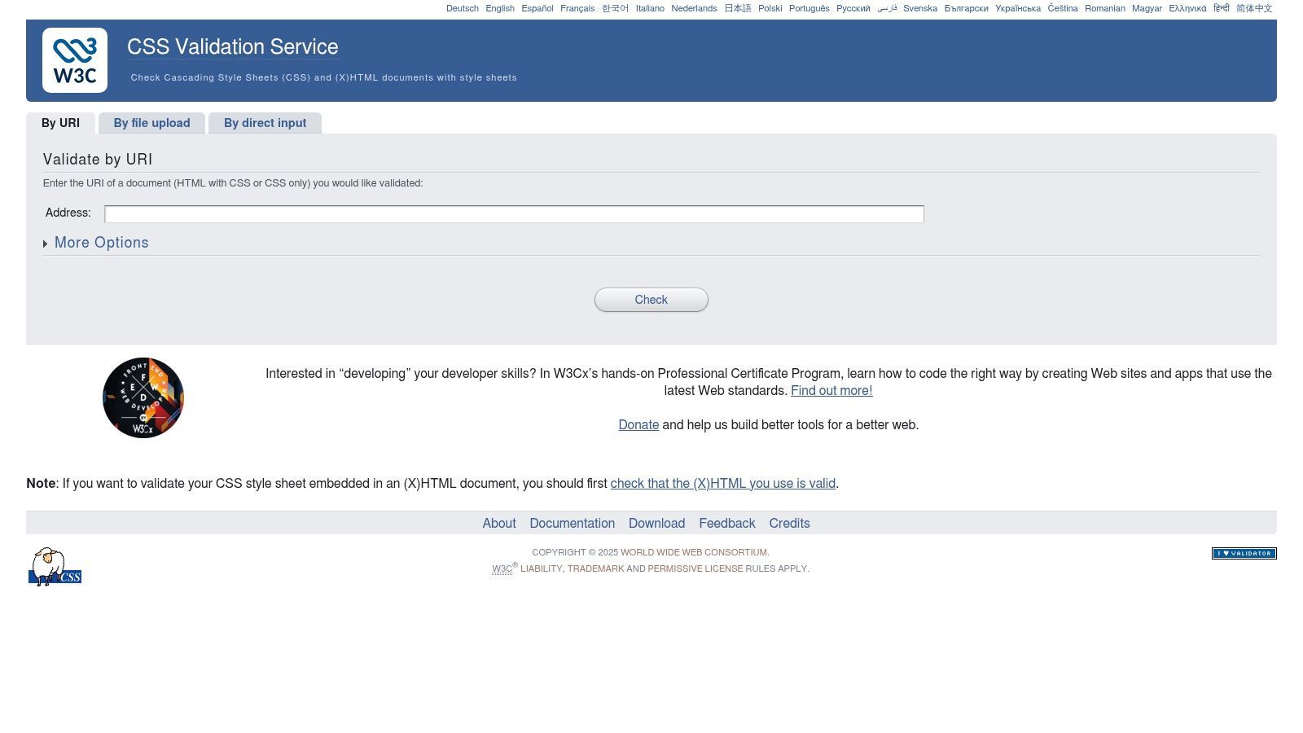1303x733 pixels.
Task: Switch language to 日本語
Action: click(x=738, y=8)
